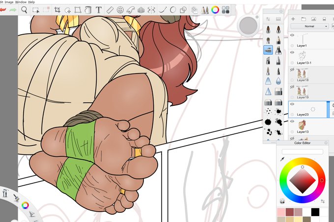Screen dimensions: 334x222
Task: Select the Crop tool in toolbar
Action: tap(57, 10)
